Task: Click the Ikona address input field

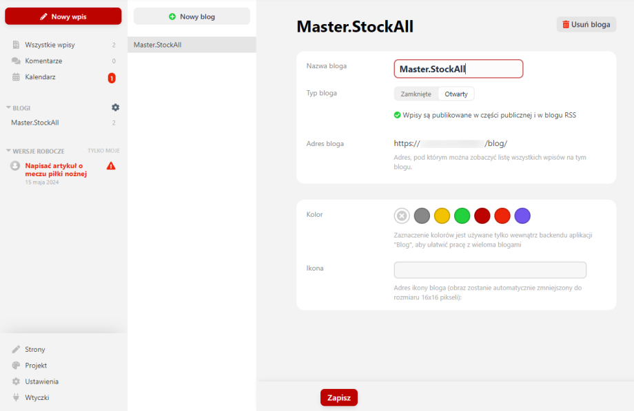Action: point(489,270)
